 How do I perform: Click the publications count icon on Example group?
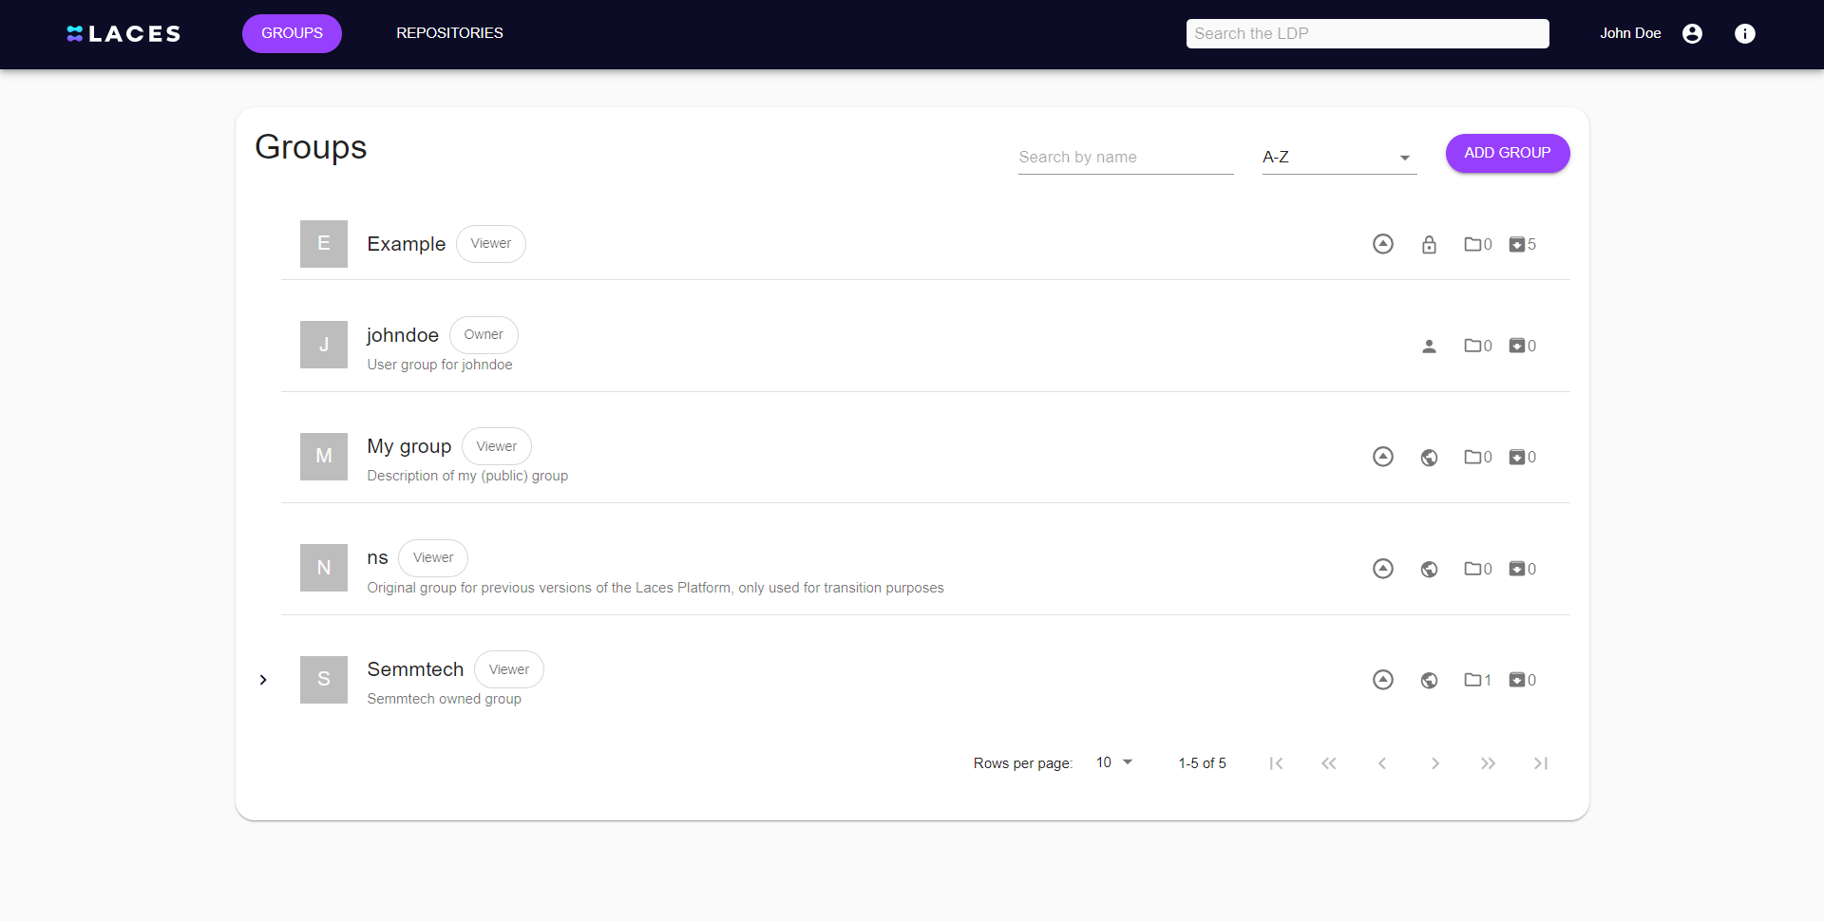1517,244
